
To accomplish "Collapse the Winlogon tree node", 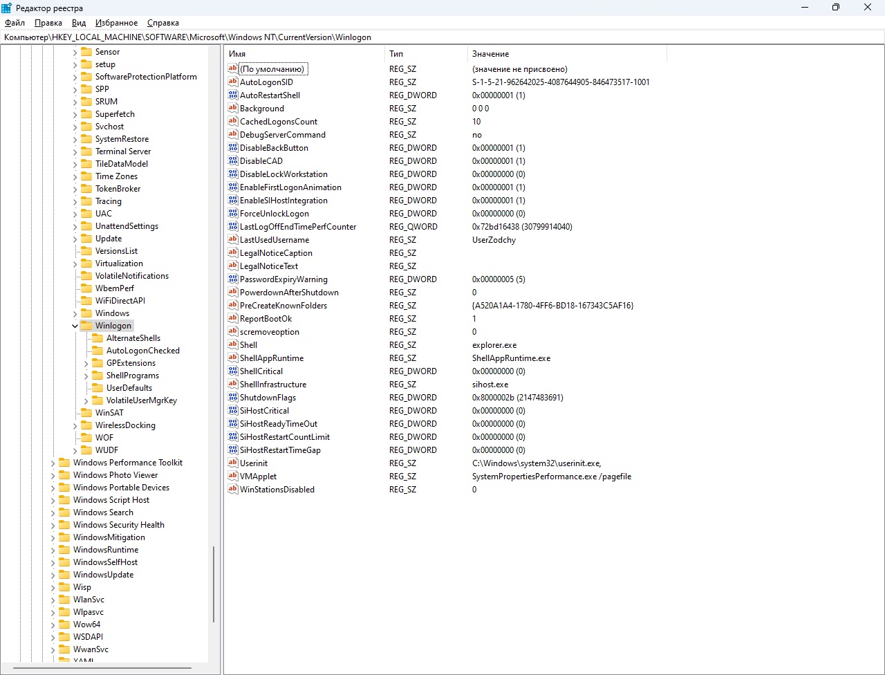I will coord(75,326).
